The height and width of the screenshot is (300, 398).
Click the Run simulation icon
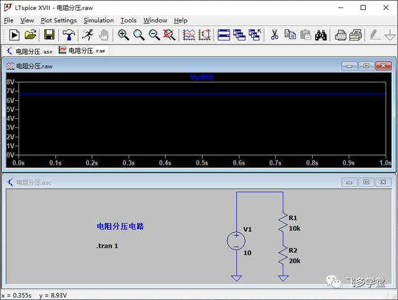click(14, 35)
